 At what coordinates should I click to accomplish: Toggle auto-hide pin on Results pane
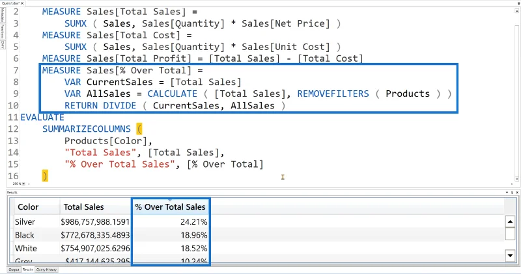click(x=512, y=192)
